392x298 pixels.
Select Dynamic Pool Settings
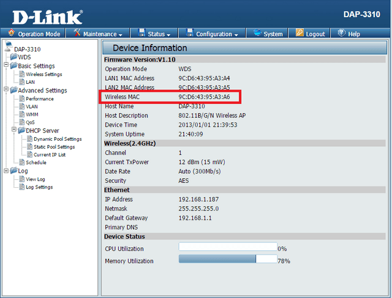58,139
